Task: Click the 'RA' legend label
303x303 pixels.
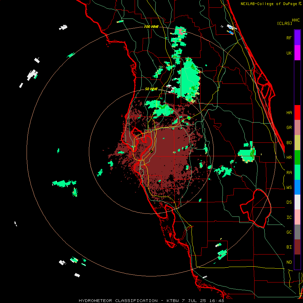Action: click(289, 173)
